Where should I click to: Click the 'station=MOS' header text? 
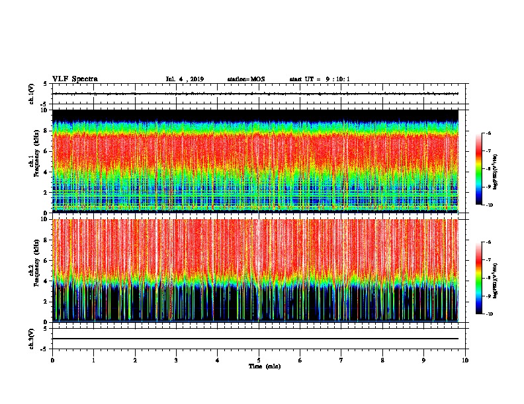246,79
